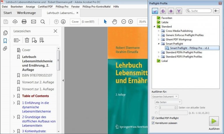This screenshot has width=224, height=134.
Task: Open Gesamtes Dokument dropdown
Action: (x=165, y=97)
